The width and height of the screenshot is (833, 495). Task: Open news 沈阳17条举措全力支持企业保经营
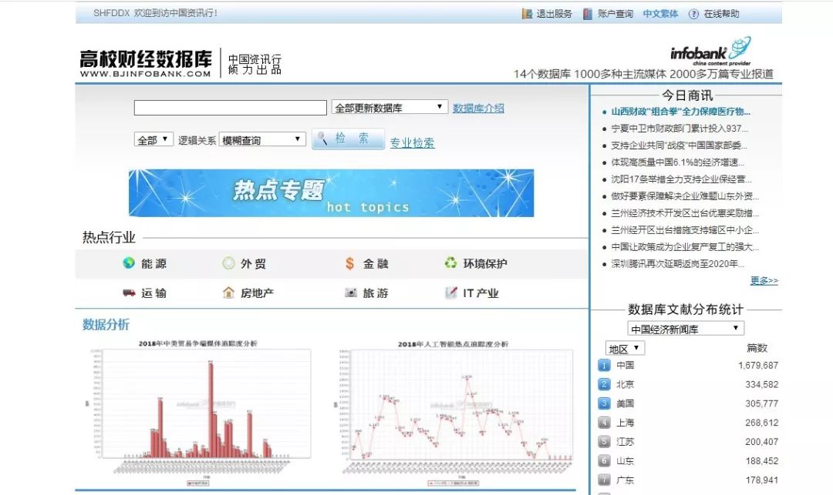tap(681, 179)
